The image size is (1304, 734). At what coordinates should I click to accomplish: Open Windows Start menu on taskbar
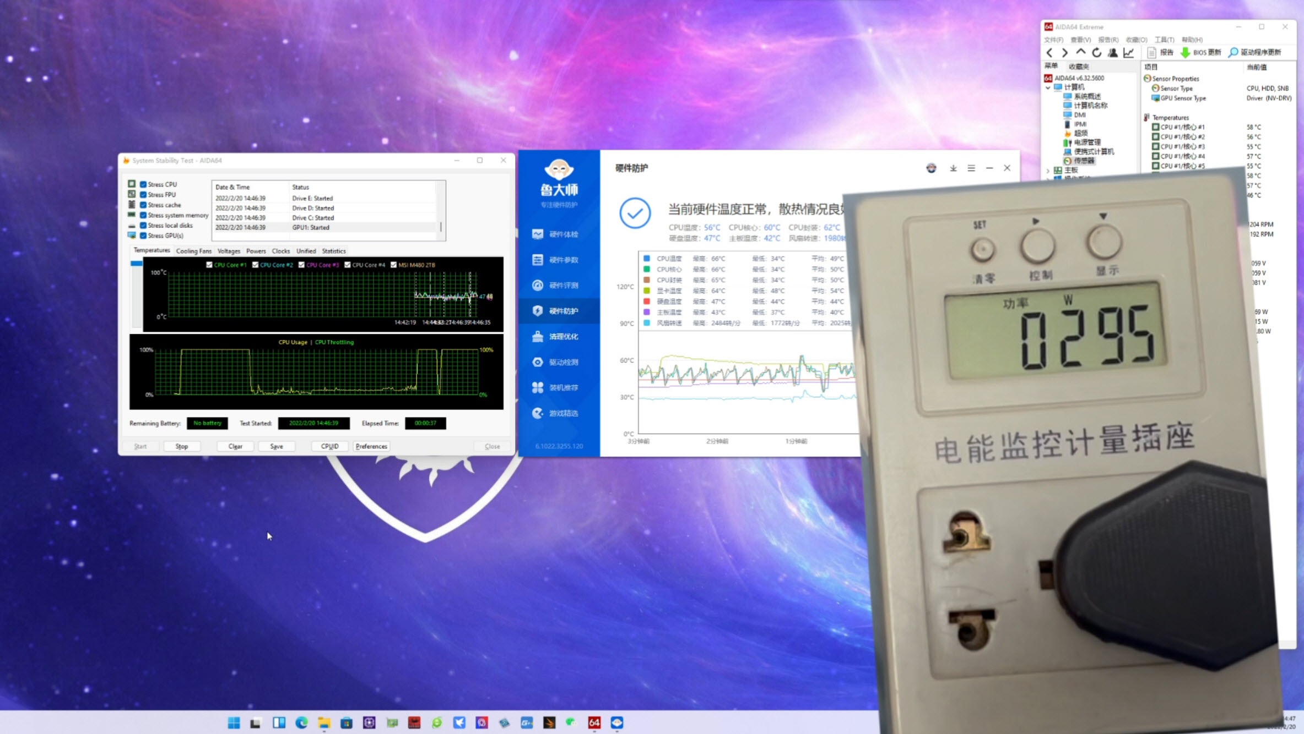234,722
